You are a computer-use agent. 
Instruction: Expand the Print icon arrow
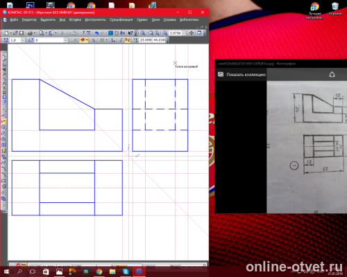[x=35, y=33]
